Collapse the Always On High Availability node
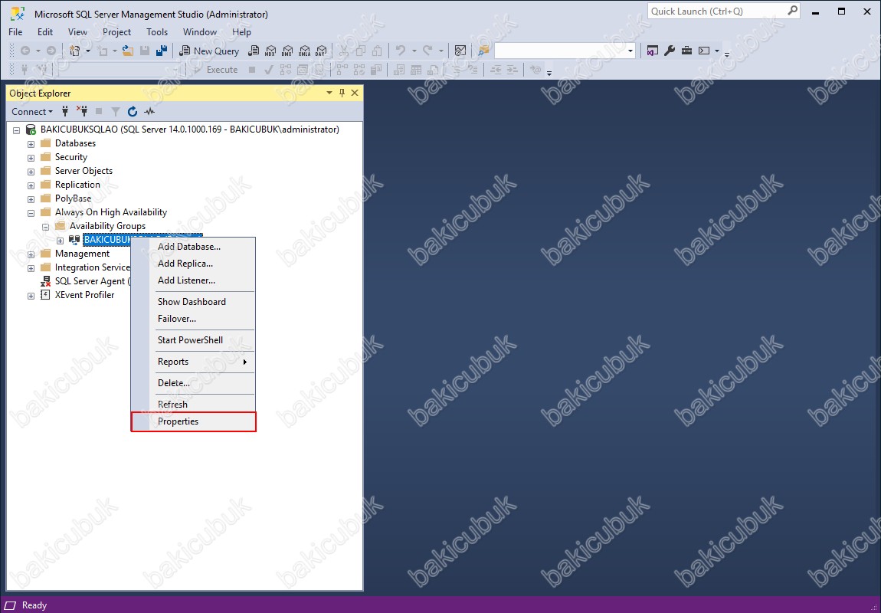The height and width of the screenshot is (613, 881). point(31,213)
